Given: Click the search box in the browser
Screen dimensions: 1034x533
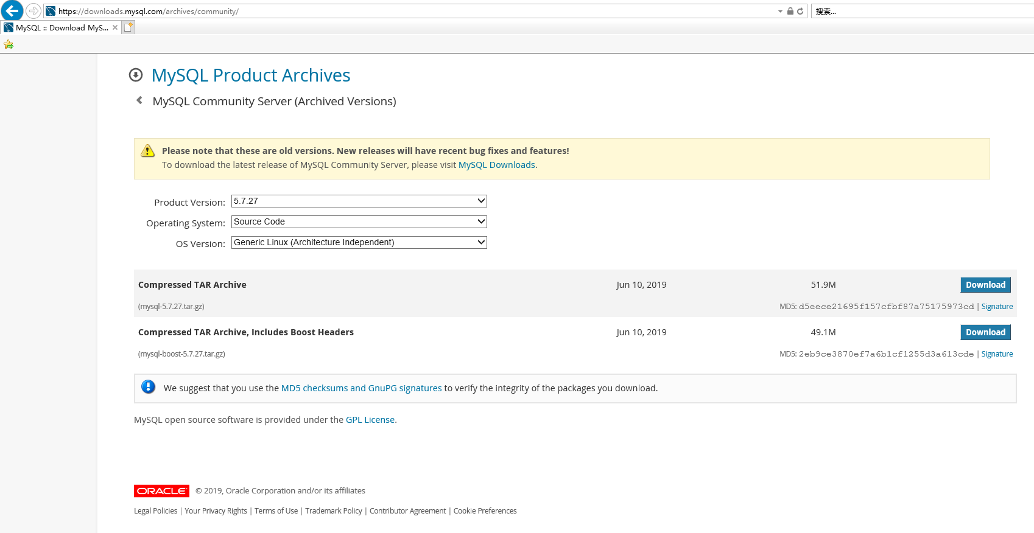Looking at the screenshot, I should 923,11.
